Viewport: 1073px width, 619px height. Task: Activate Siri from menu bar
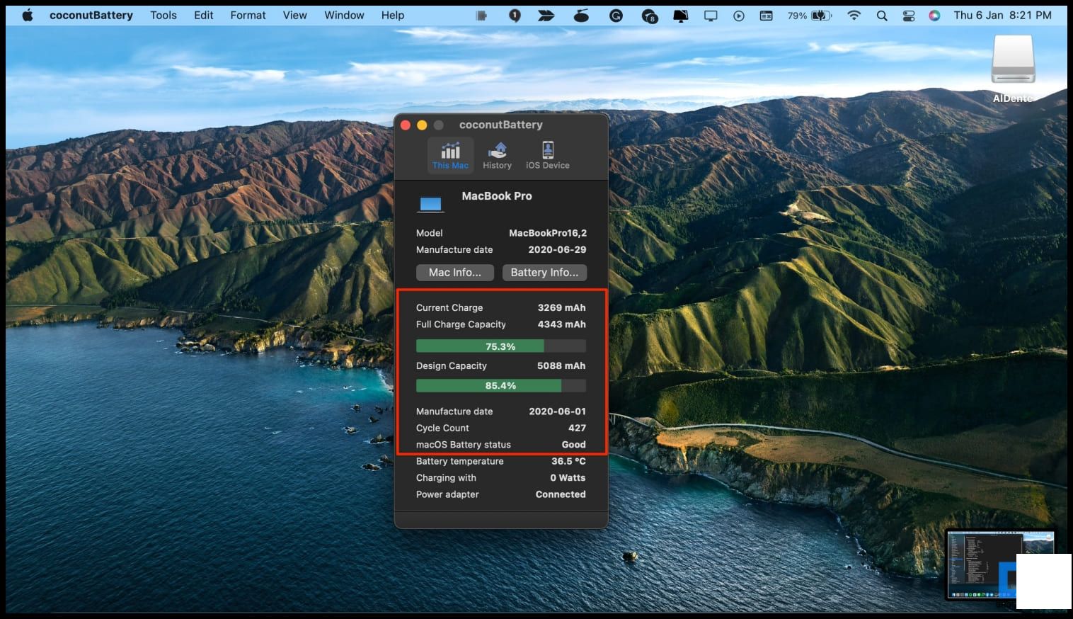tap(934, 15)
